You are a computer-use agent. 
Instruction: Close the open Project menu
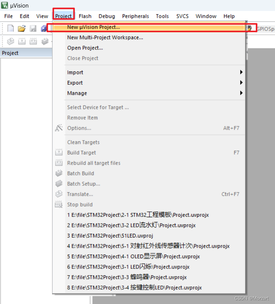tap(63, 16)
